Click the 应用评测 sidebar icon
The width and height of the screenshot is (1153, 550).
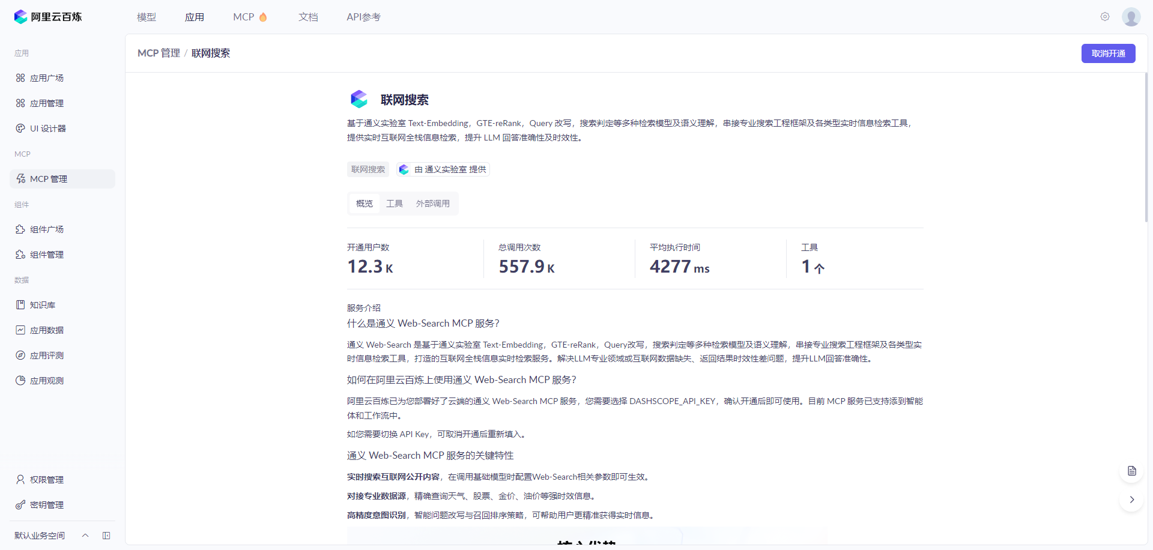pos(20,355)
